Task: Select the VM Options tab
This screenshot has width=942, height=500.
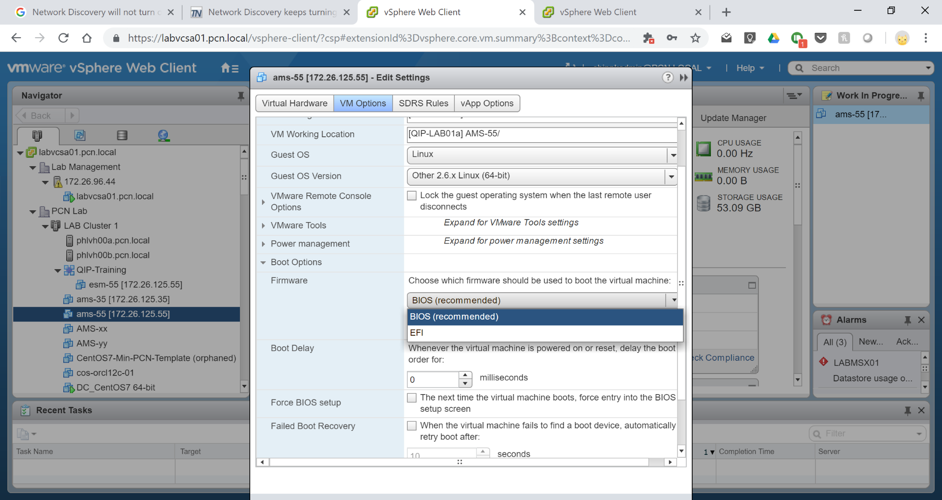Action: (363, 103)
